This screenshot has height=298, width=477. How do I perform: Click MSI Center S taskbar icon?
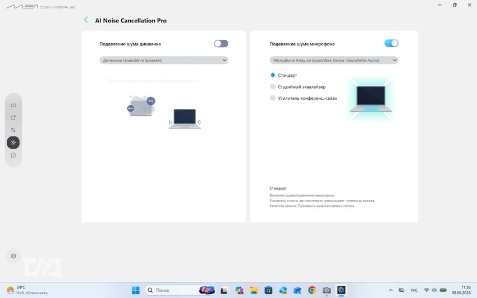tap(341, 290)
